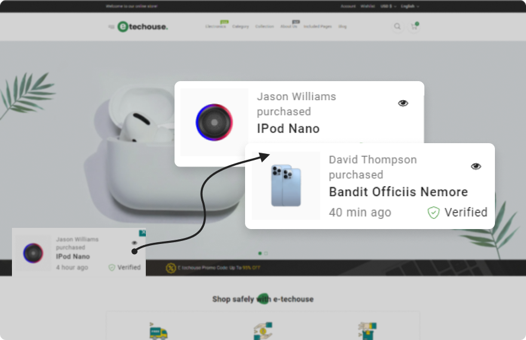
Task: Close the small purchase notification popup
Action: click(142, 233)
